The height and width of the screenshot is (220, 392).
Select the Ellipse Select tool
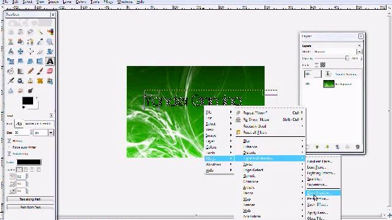coord(20,32)
